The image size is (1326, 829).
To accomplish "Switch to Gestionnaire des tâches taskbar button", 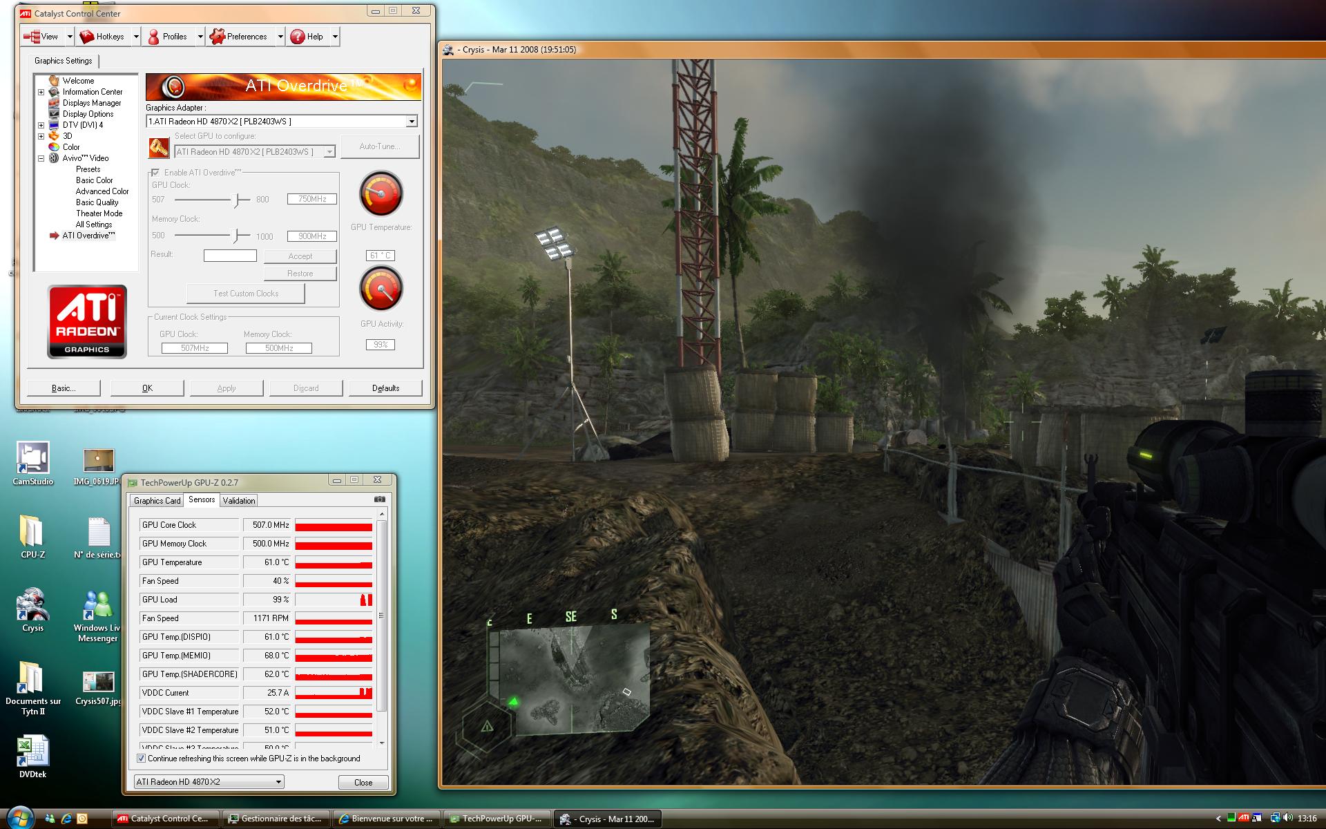I will pos(276,819).
